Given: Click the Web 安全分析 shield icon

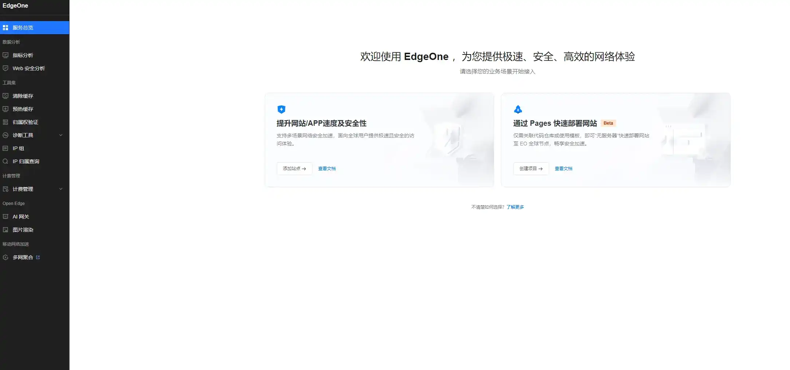Looking at the screenshot, I should 5,68.
